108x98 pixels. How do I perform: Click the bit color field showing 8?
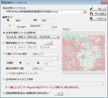click(12, 26)
